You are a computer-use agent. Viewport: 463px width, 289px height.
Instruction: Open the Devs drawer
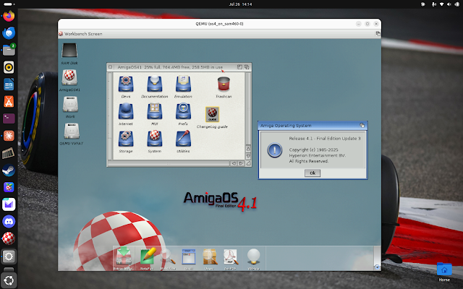[126, 84]
